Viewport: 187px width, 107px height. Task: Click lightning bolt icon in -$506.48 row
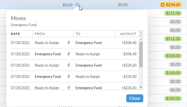click(69, 54)
